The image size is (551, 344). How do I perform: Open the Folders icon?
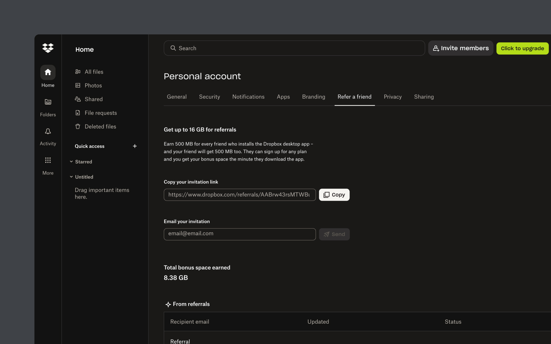click(x=48, y=102)
